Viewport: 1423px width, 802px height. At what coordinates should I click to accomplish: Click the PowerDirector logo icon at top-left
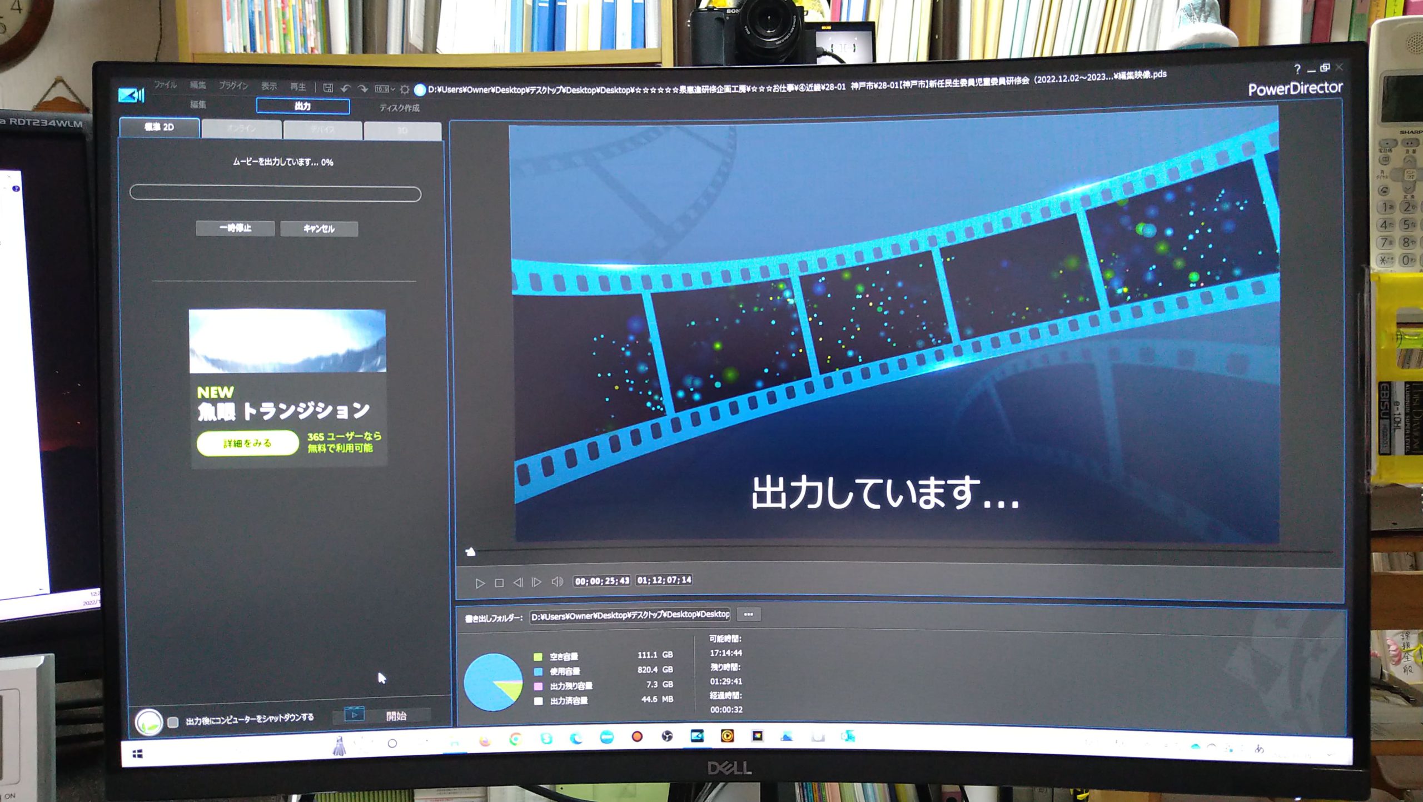pos(131,94)
